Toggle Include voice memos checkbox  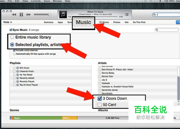pyautogui.click(x=14, y=50)
